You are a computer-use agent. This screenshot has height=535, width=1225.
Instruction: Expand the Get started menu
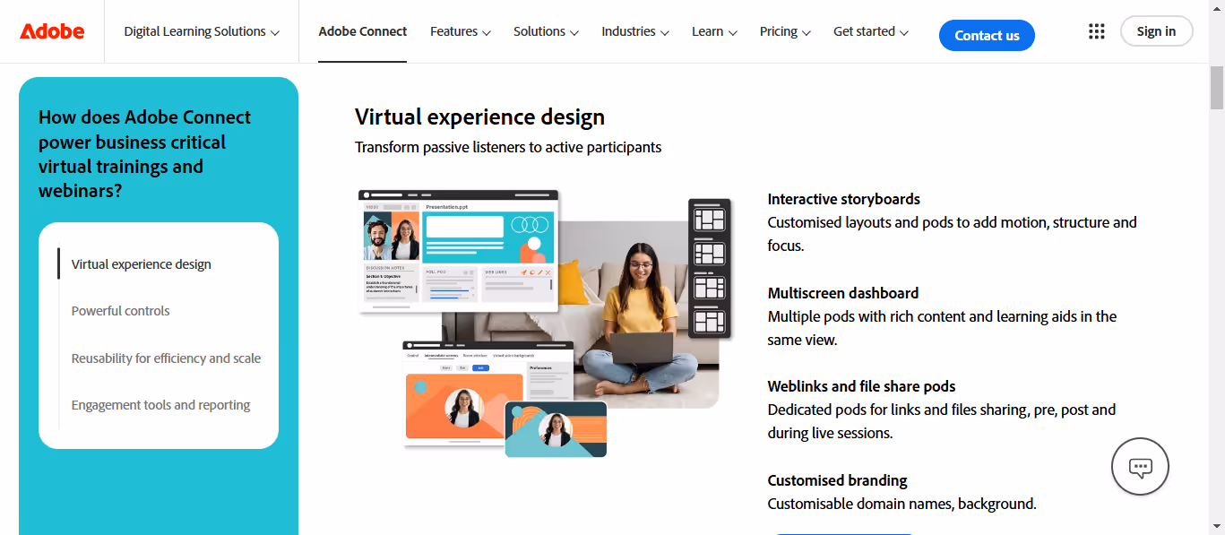(871, 31)
